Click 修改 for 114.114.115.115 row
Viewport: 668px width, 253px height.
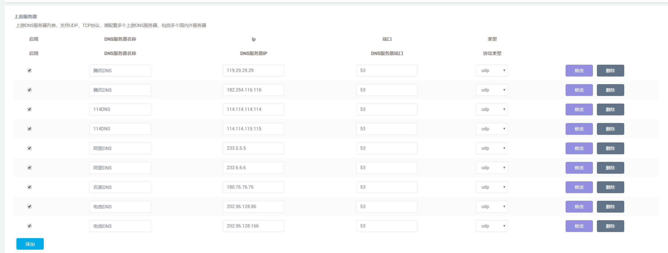point(579,129)
